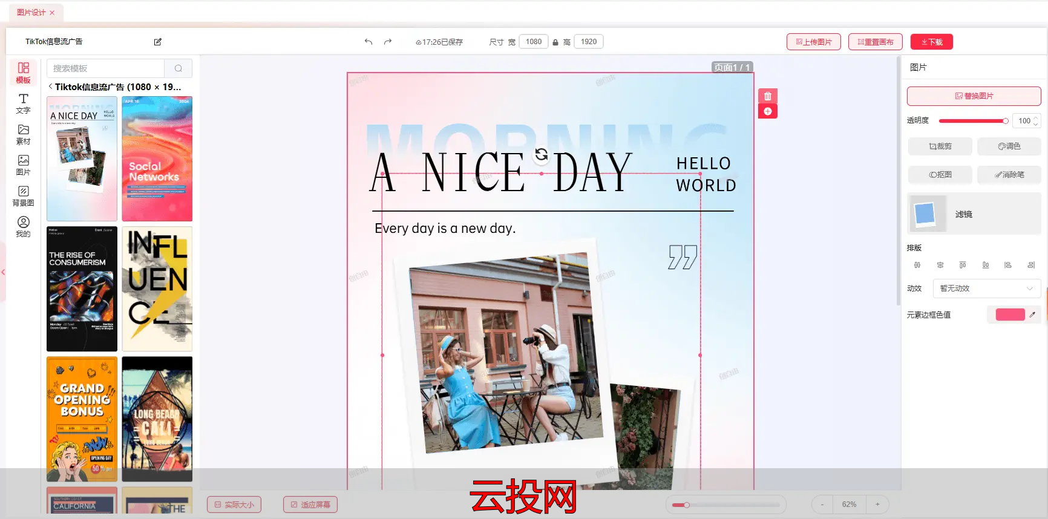
Task: Click the canvas vertical scrollbar
Action: tap(899, 181)
